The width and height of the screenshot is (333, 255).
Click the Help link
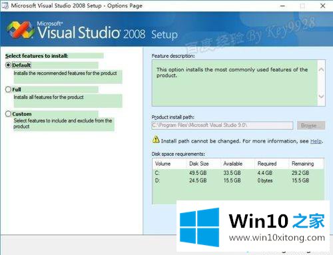[316, 141]
